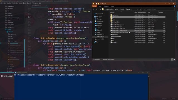
Task: Sort files by the Tipo column
Action: 153,12
